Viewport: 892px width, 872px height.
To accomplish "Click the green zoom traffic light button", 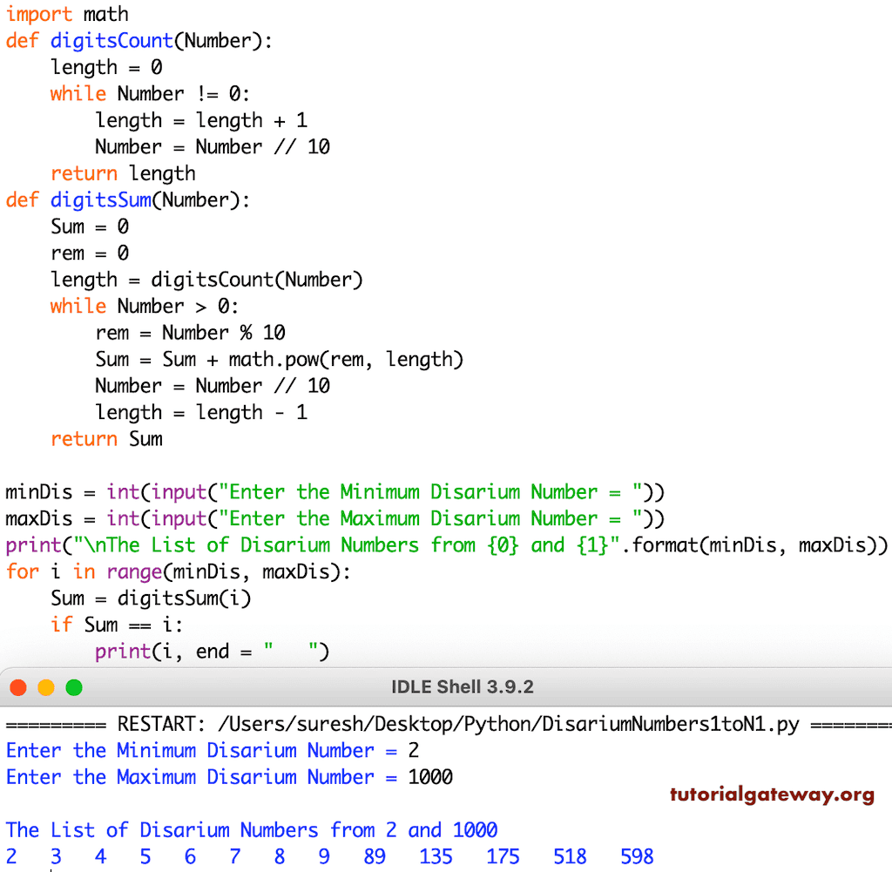I will [73, 686].
